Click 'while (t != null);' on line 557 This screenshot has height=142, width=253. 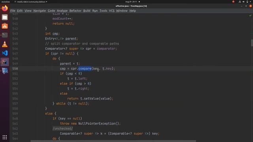point(73,103)
